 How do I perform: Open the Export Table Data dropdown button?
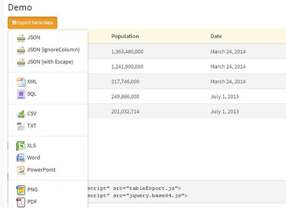(32, 23)
